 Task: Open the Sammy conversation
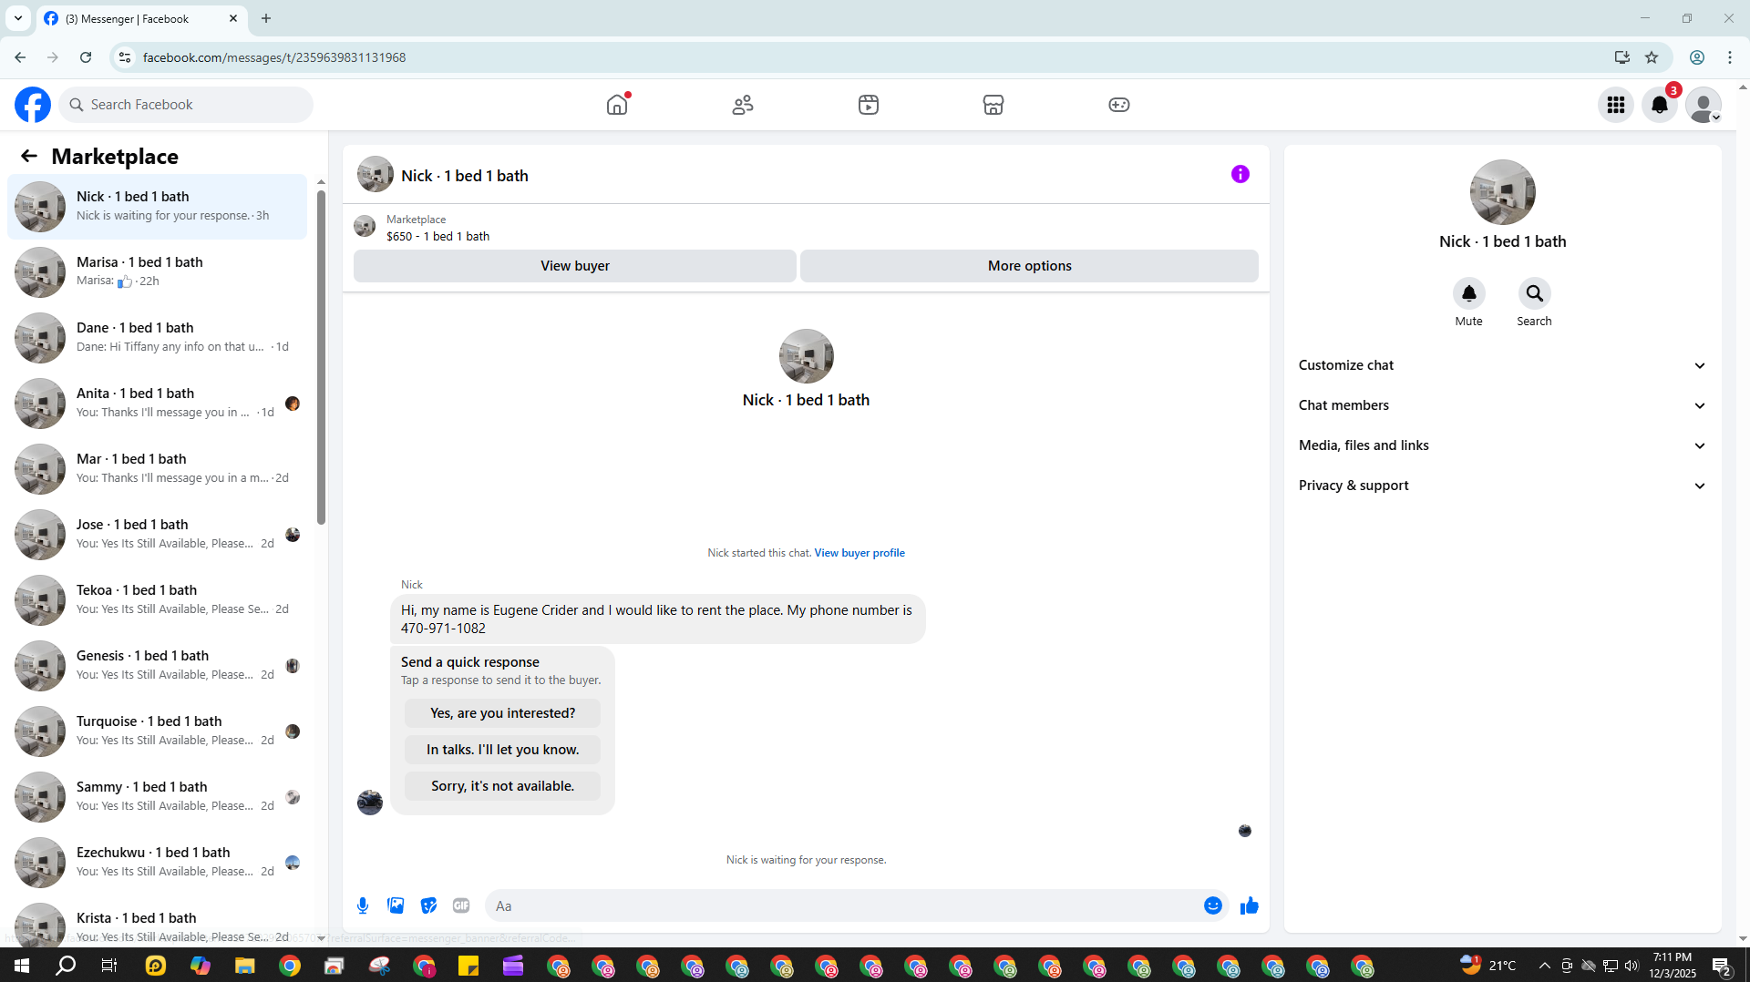pos(158,796)
